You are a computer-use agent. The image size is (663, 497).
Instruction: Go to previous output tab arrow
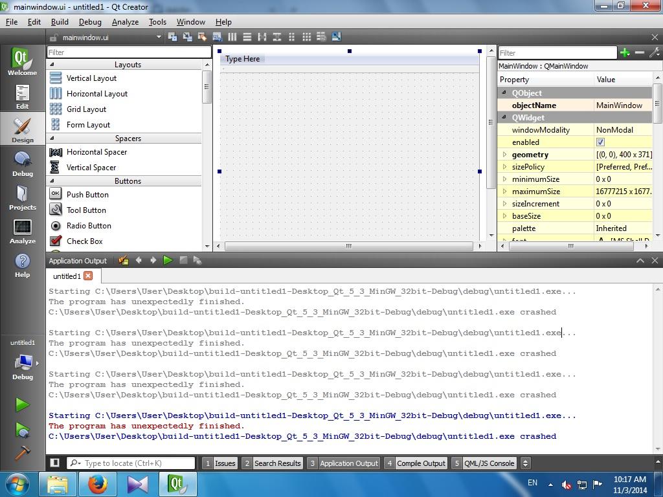[139, 260]
